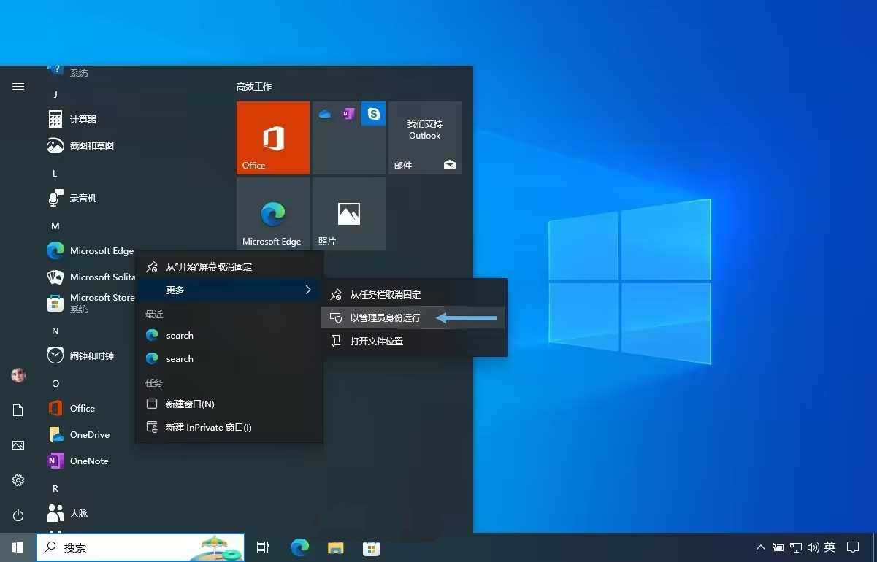Viewport: 877px width, 562px height.
Task: Open the Office tile in 高效工作 group
Action: pyautogui.click(x=272, y=138)
